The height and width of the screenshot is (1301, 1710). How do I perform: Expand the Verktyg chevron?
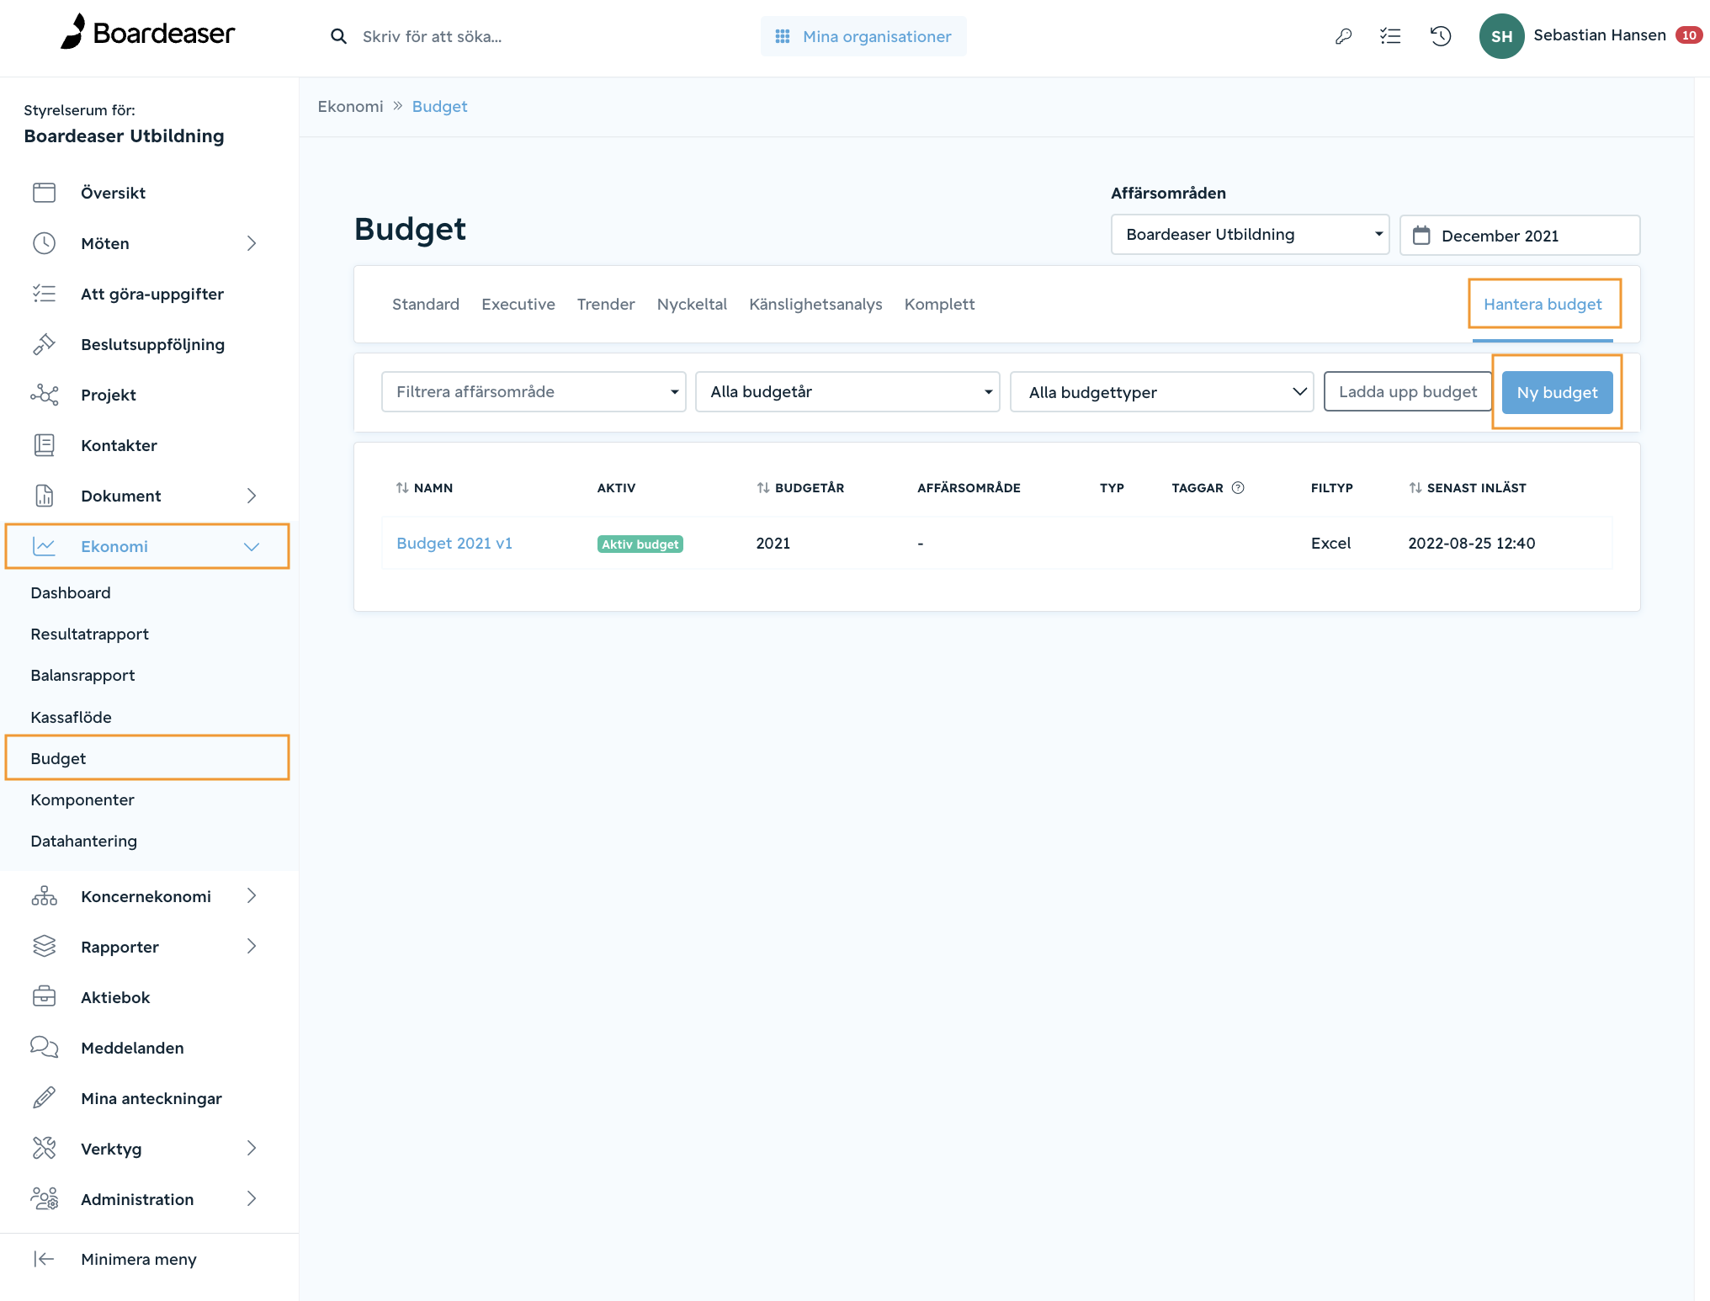pyautogui.click(x=251, y=1149)
